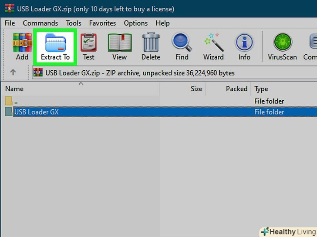This screenshot has height=237, width=317.
Task: Sort by the Size column header
Action: pyautogui.click(x=183, y=89)
